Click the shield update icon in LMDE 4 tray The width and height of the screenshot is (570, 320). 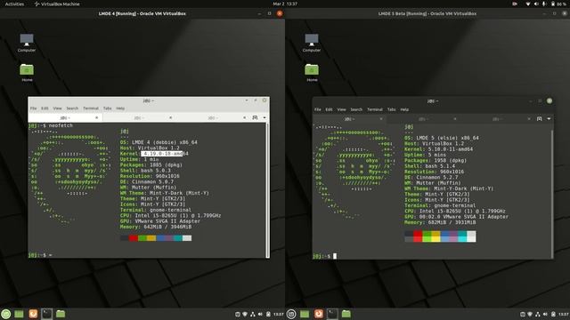coord(245,314)
